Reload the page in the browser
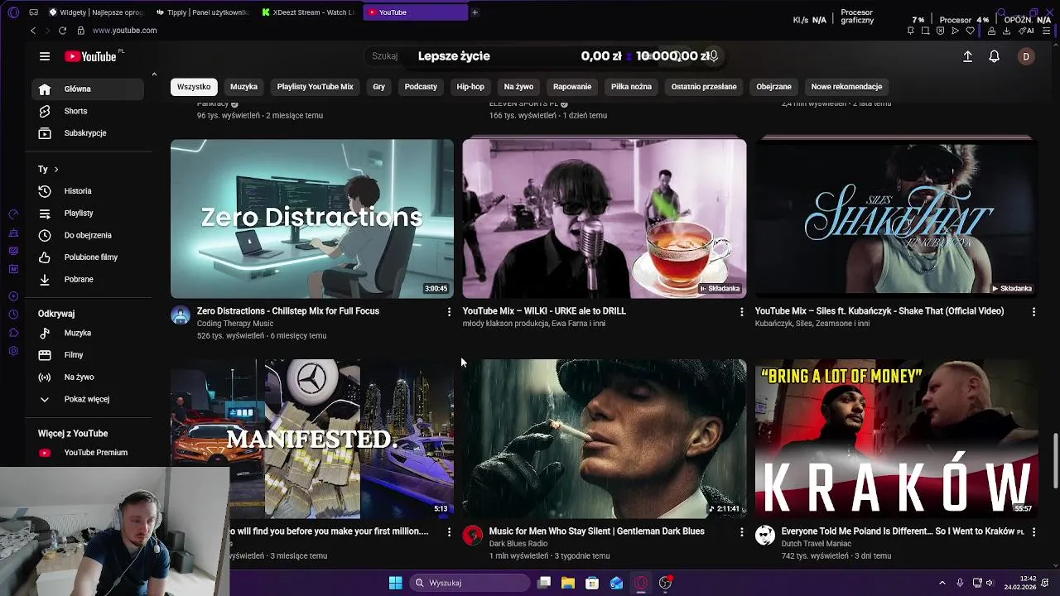The height and width of the screenshot is (596, 1060). (62, 31)
